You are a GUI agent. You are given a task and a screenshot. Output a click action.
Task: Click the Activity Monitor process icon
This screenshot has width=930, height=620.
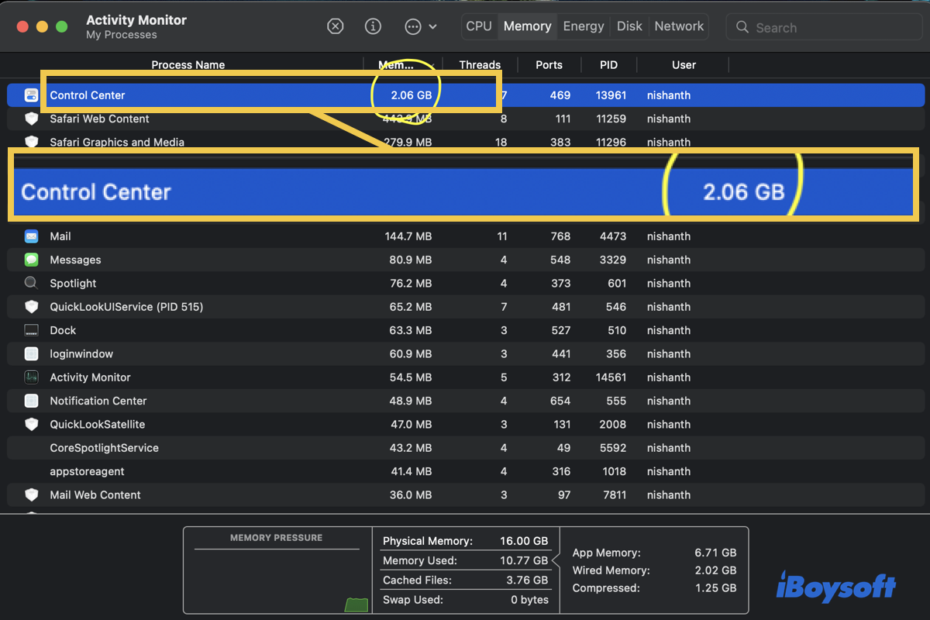32,377
